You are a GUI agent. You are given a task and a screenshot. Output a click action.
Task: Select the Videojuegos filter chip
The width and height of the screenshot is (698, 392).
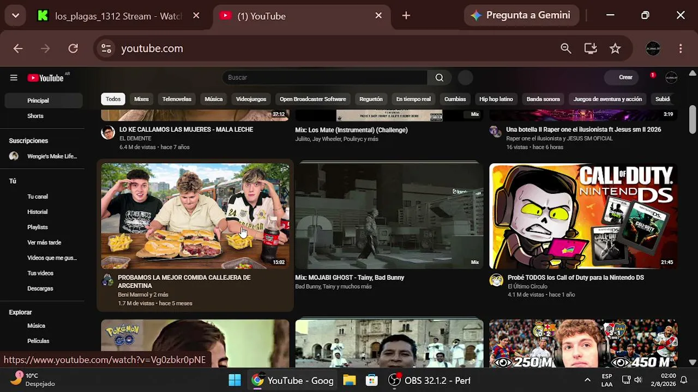point(251,99)
